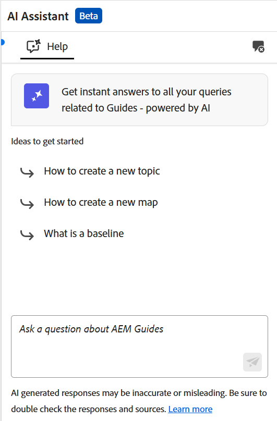Click arrow icon beside new map suggestion

tap(27, 203)
